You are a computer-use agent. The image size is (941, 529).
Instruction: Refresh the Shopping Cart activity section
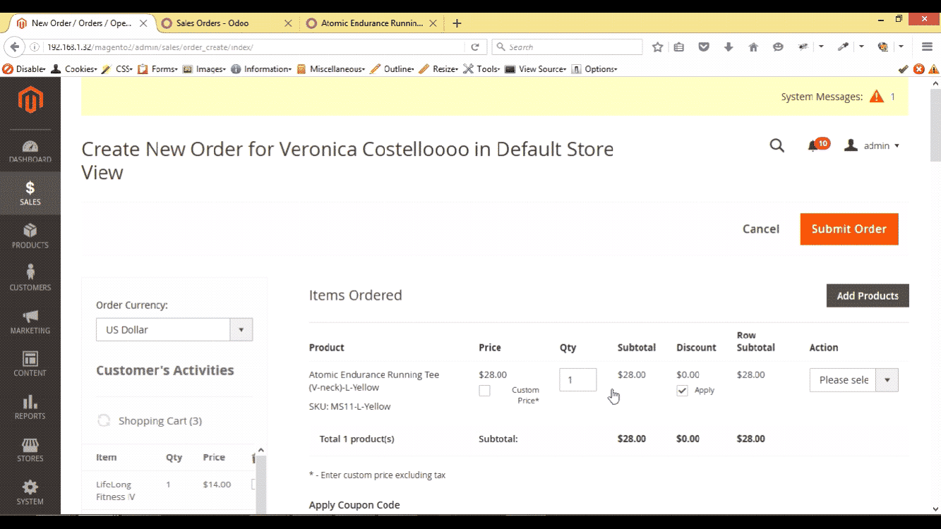pos(104,420)
